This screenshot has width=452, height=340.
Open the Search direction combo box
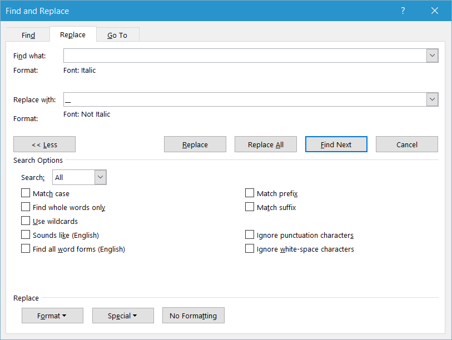pos(99,177)
